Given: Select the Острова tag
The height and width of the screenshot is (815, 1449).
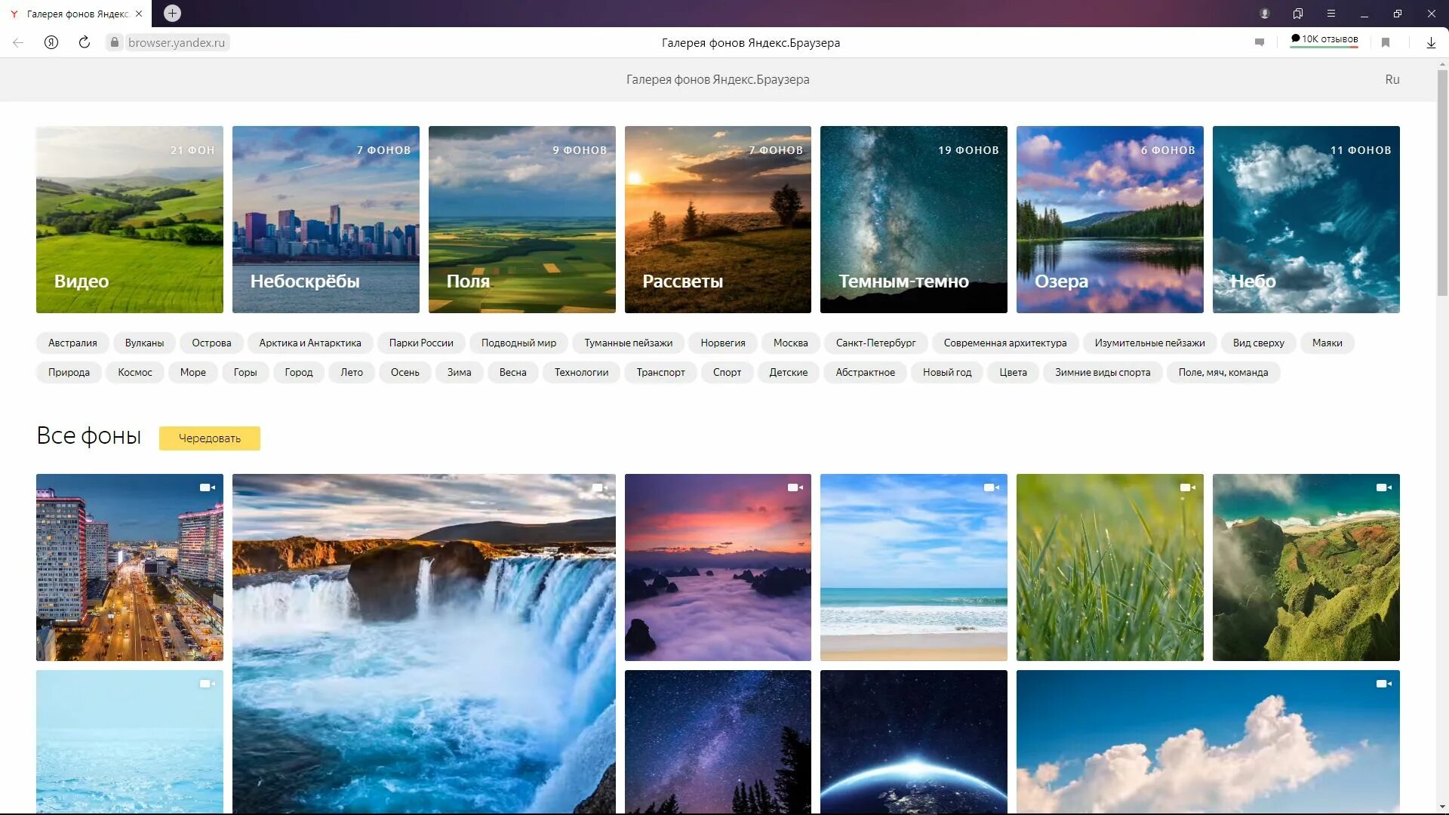Looking at the screenshot, I should click(211, 343).
